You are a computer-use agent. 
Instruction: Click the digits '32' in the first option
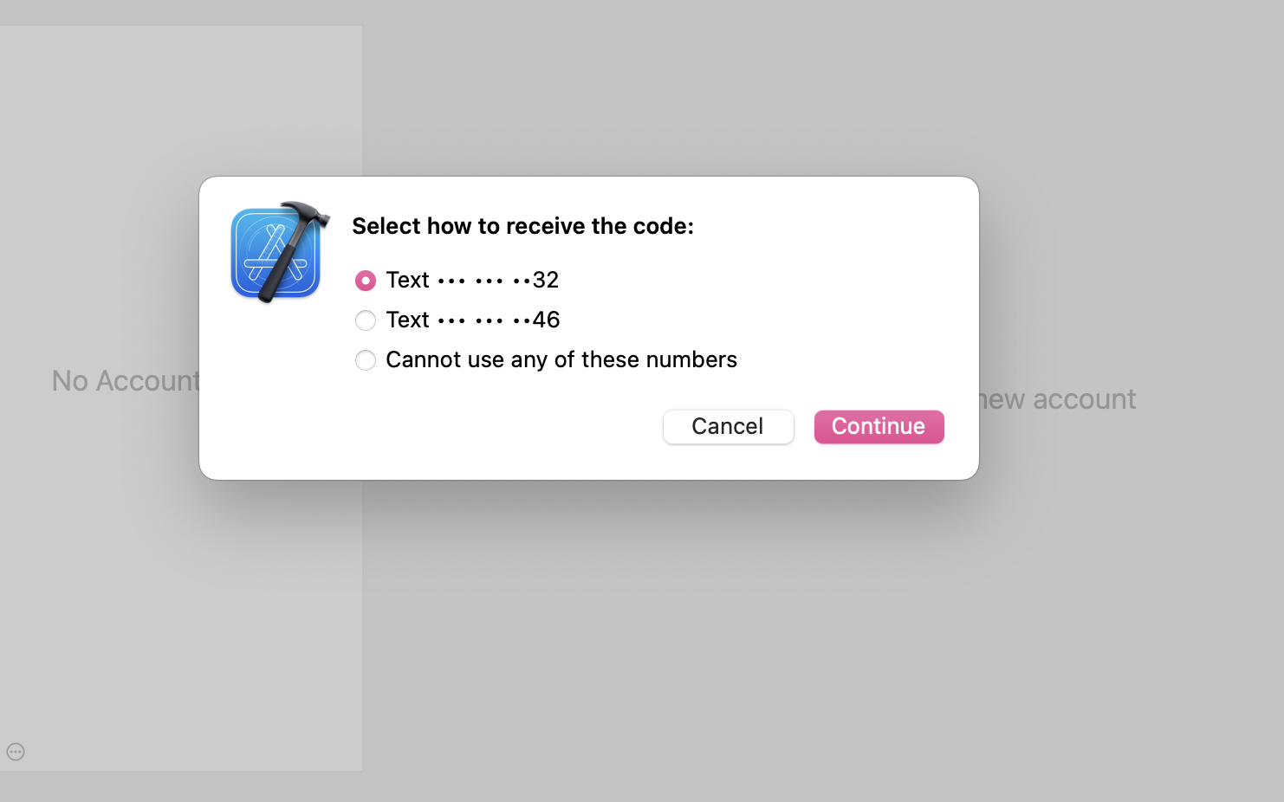[x=546, y=281]
